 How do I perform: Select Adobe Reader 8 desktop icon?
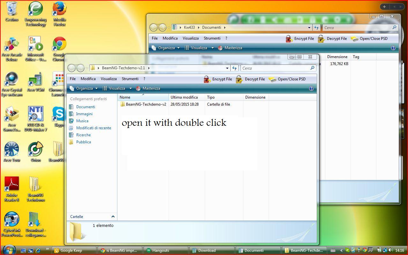coord(12,189)
